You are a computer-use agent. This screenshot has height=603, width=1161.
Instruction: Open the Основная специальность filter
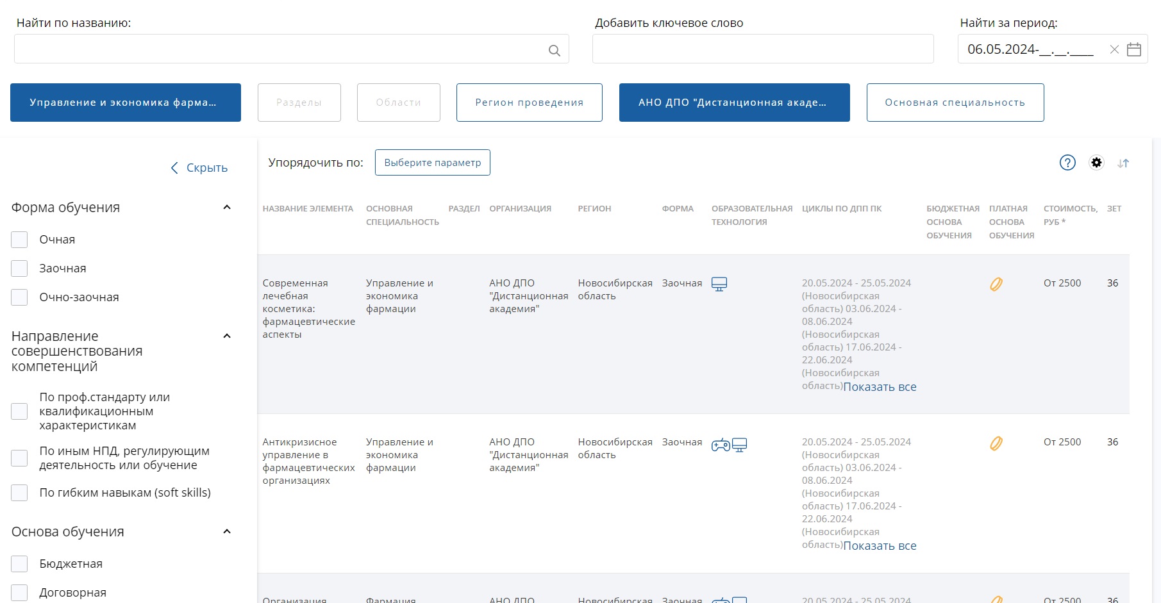click(955, 103)
